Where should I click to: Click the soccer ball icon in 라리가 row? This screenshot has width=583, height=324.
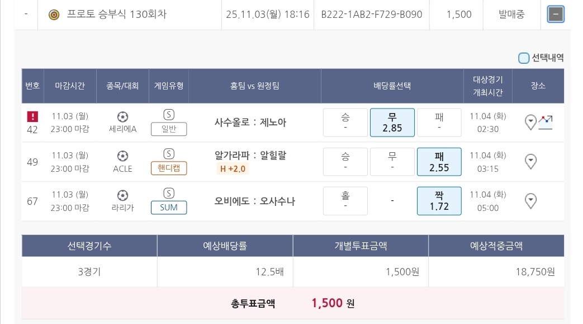tap(122, 195)
